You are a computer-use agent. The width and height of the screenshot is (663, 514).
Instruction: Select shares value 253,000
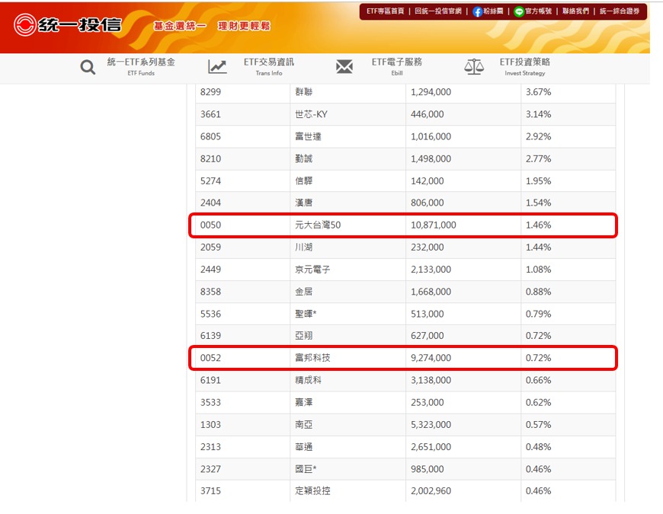[x=427, y=403]
